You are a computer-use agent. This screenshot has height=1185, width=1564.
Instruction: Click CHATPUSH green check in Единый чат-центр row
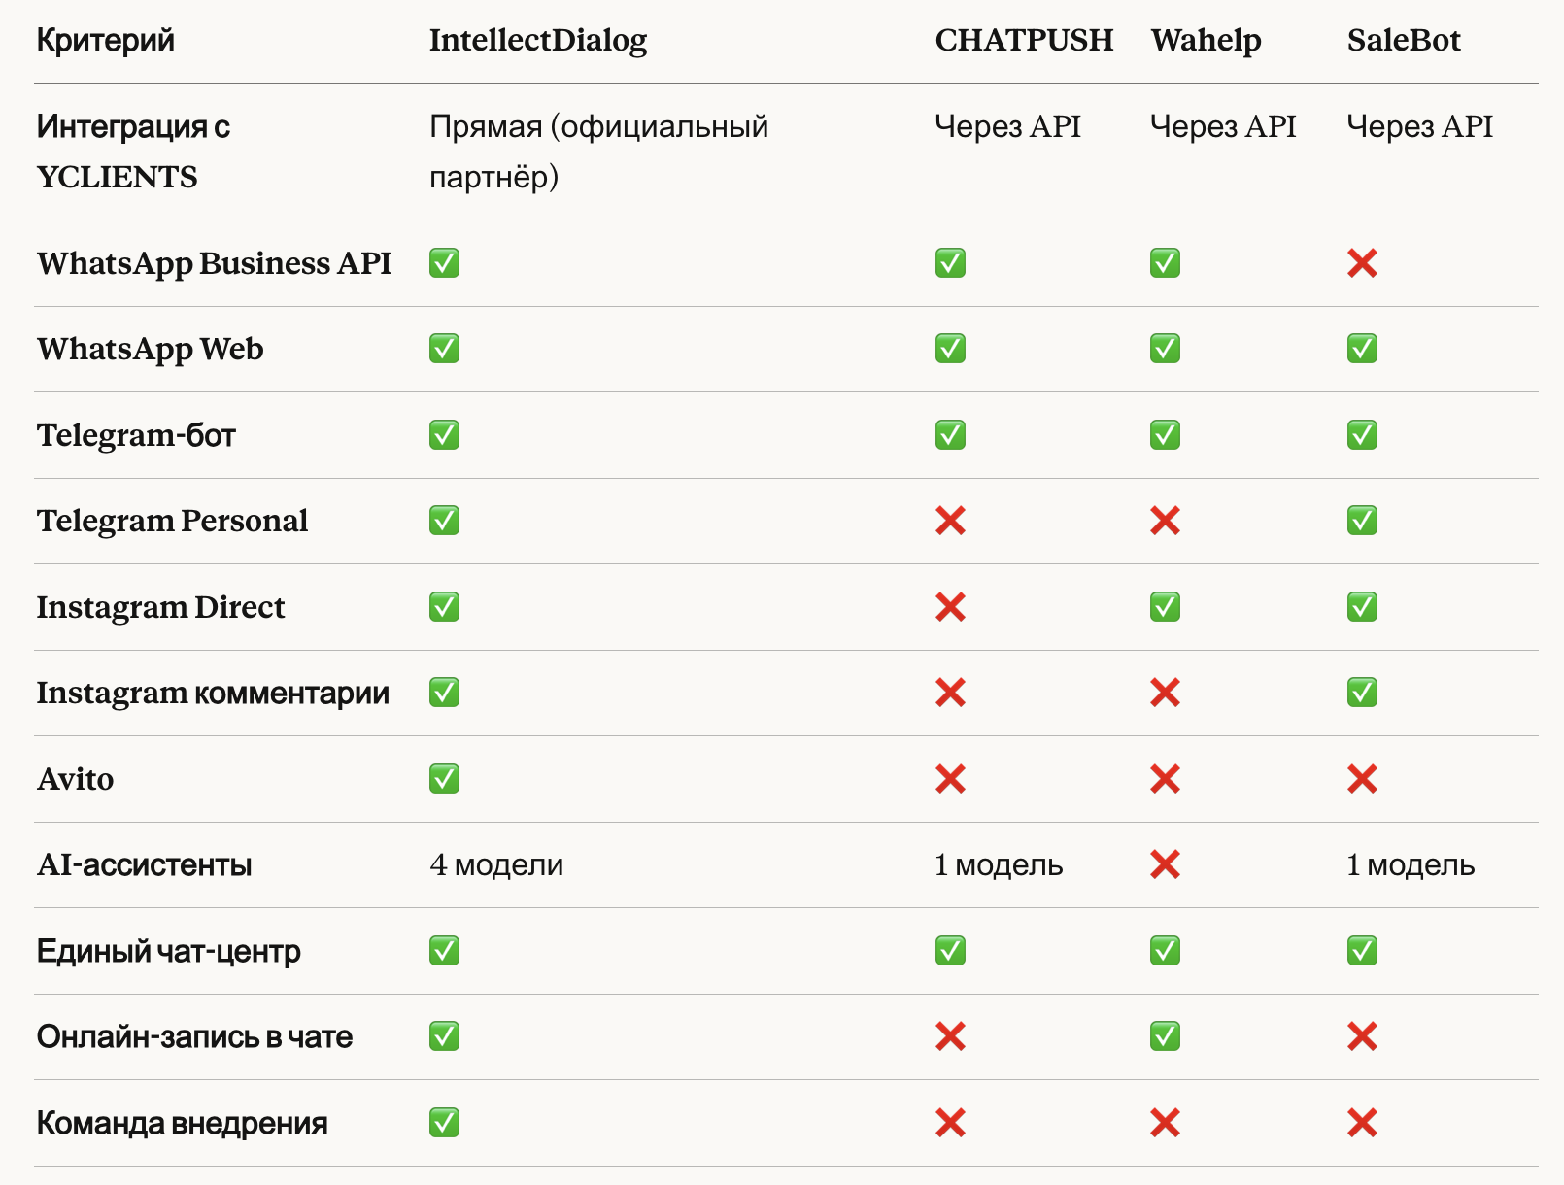coord(950,951)
